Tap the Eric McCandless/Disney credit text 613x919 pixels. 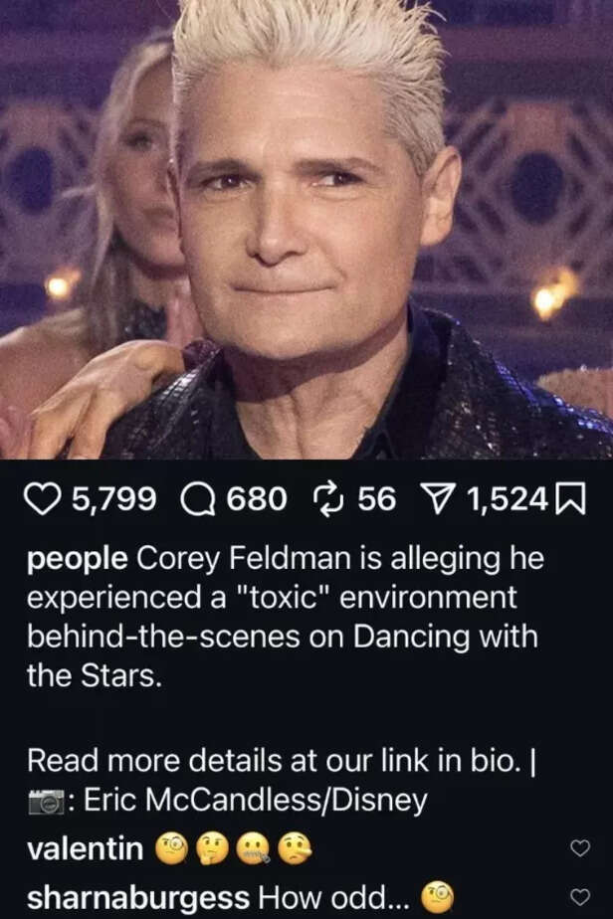click(x=256, y=800)
